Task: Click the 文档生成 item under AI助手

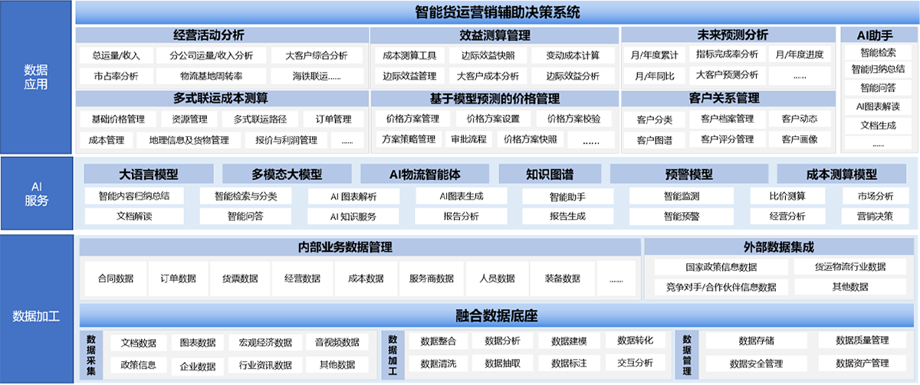Action: [x=878, y=125]
